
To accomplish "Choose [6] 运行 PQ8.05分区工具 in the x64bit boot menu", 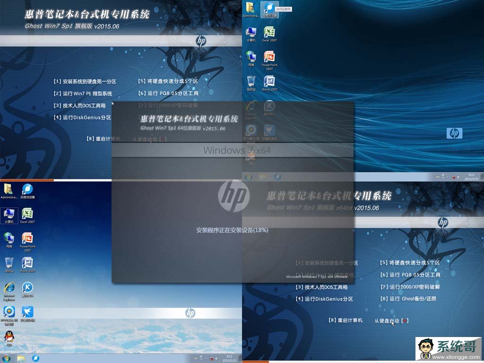I will click(x=410, y=275).
